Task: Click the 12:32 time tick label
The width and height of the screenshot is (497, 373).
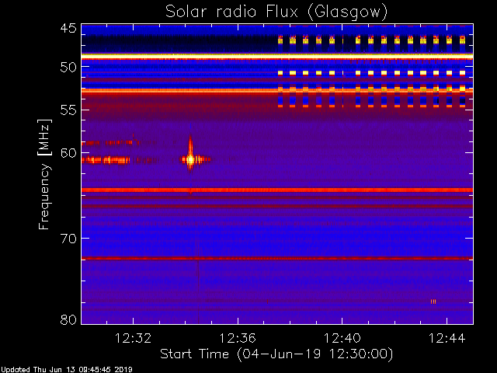Action: click(x=133, y=338)
